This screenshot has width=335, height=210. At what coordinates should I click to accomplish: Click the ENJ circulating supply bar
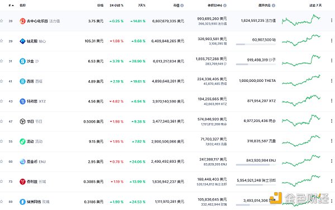256,165
